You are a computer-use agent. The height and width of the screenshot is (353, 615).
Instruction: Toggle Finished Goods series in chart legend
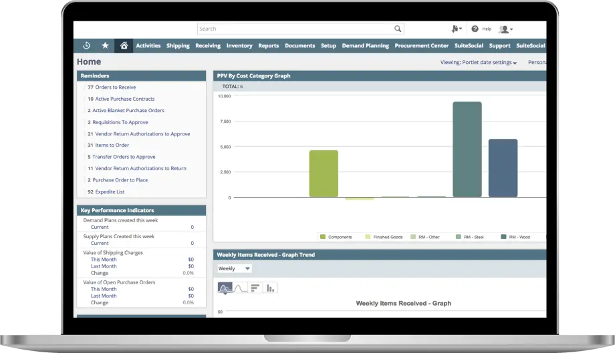point(384,237)
